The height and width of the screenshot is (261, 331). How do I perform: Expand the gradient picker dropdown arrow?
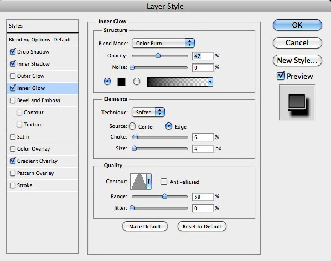pyautogui.click(x=210, y=82)
